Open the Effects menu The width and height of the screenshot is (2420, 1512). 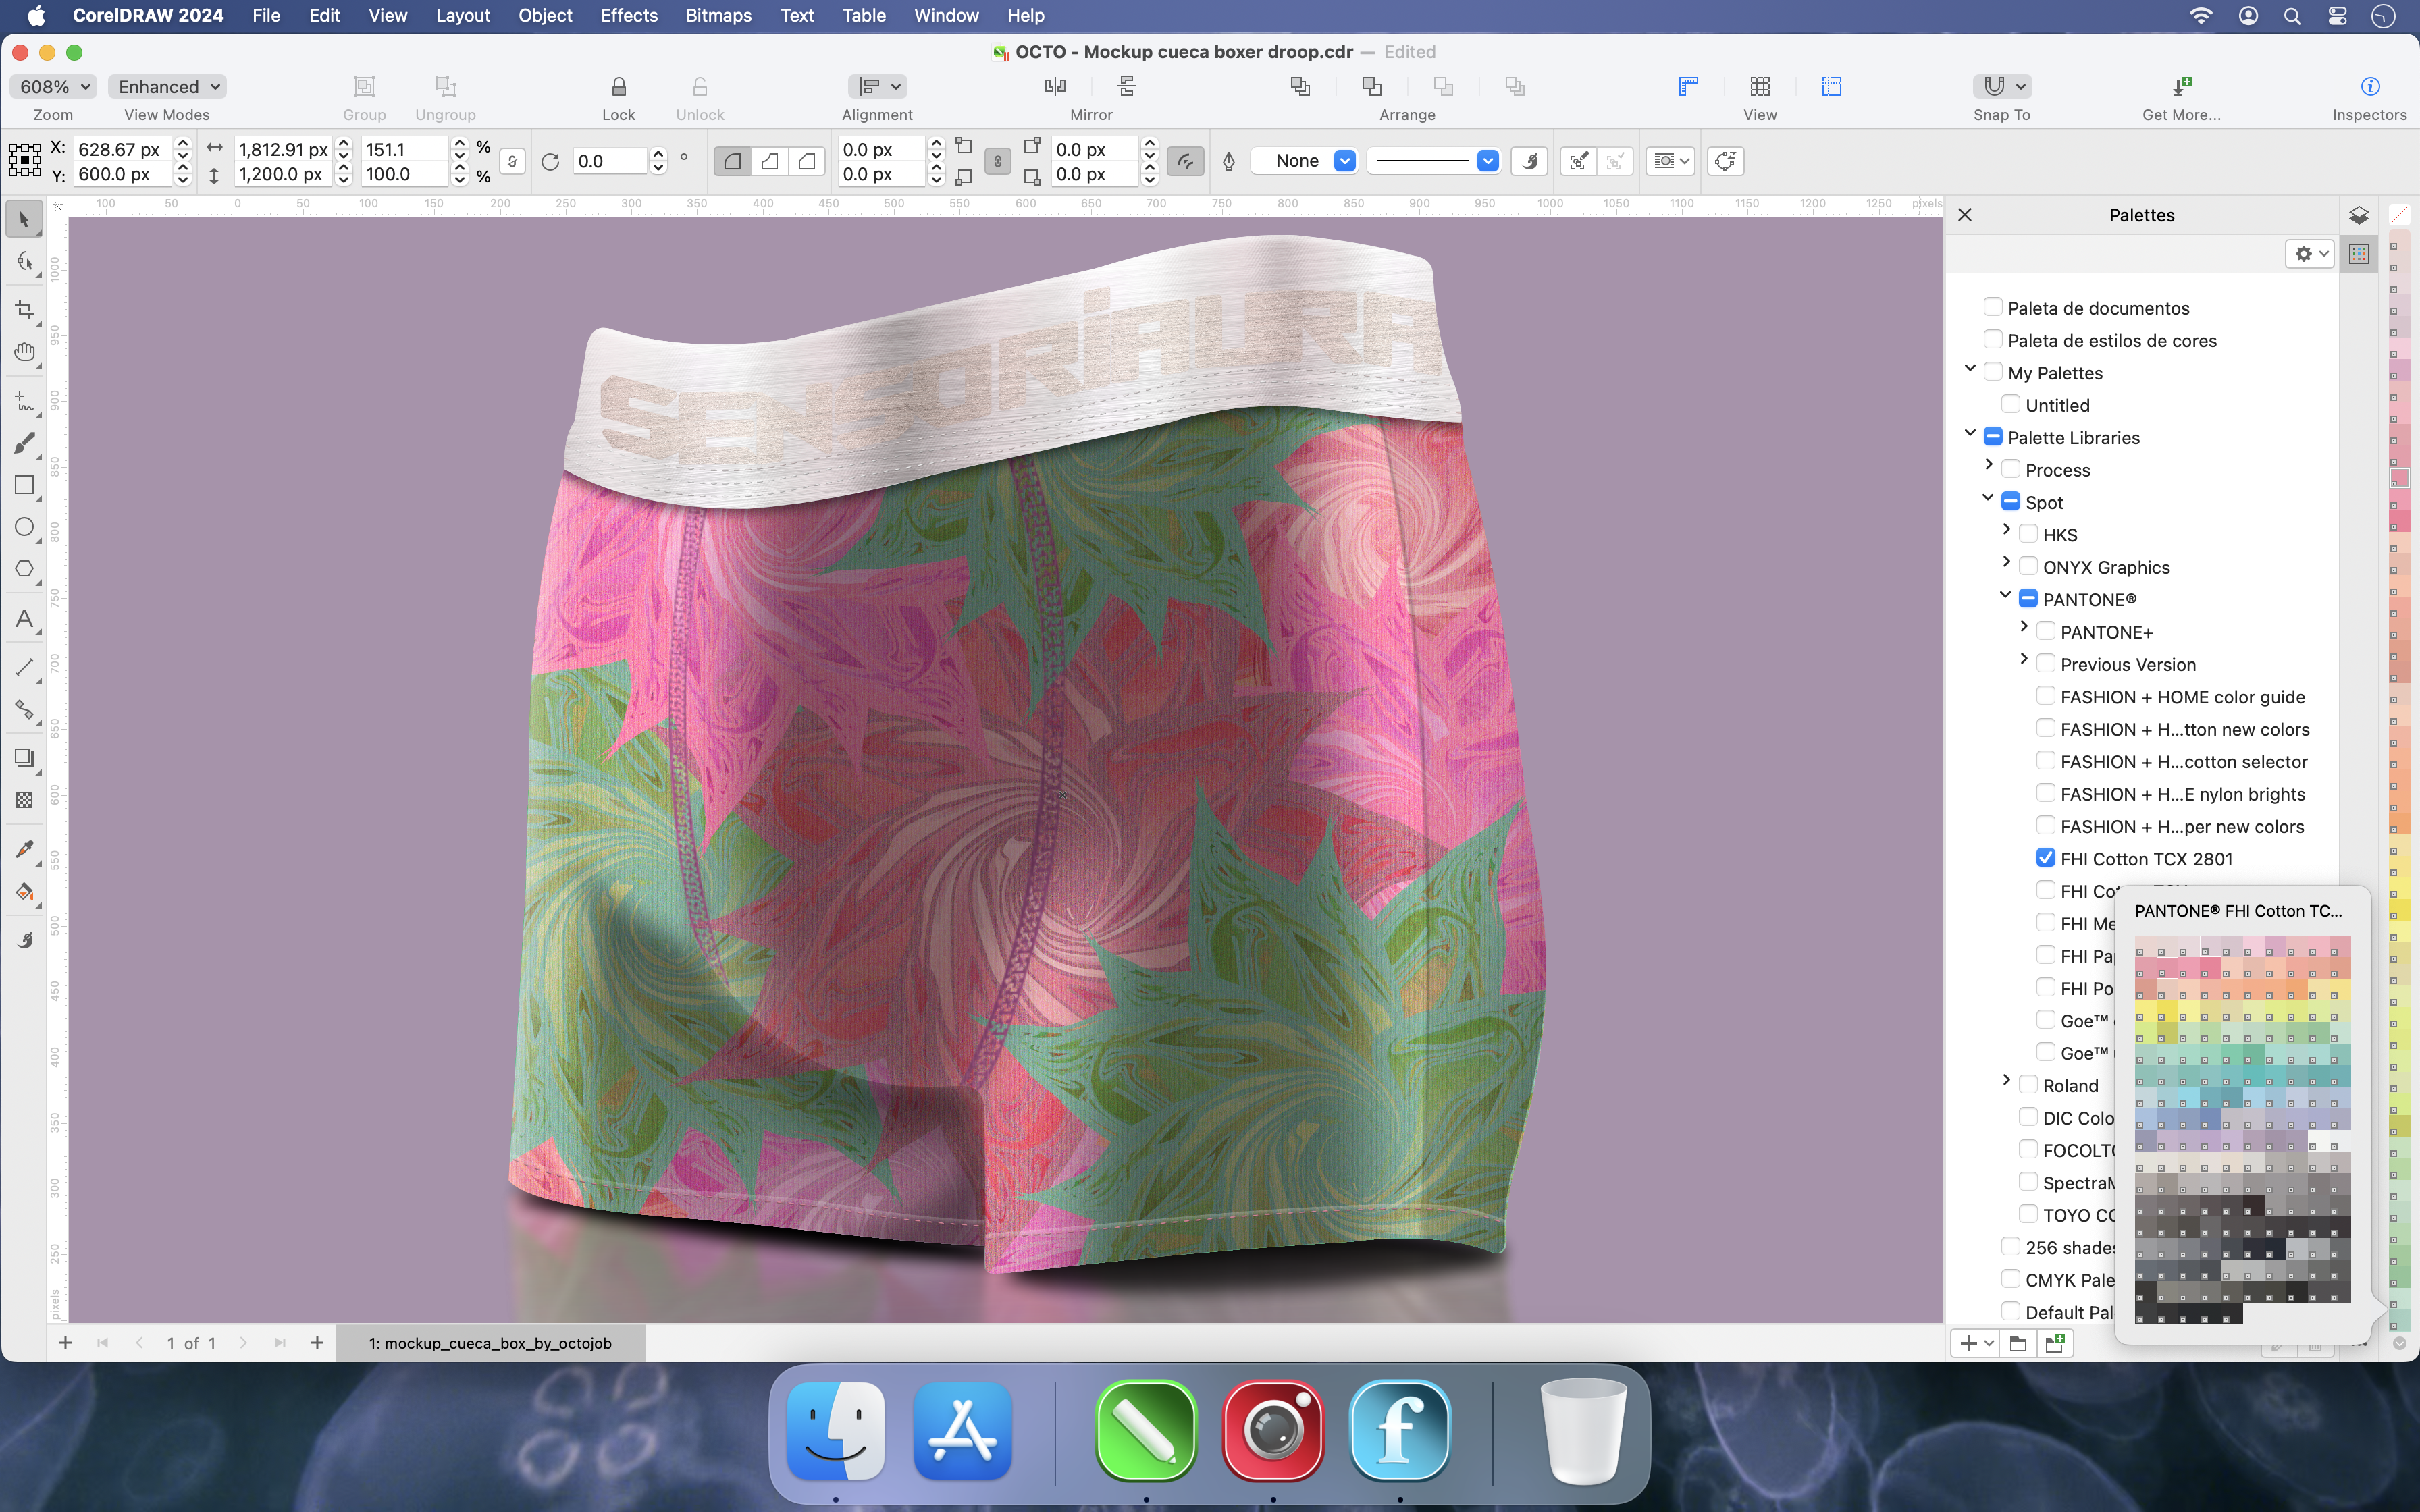628,16
